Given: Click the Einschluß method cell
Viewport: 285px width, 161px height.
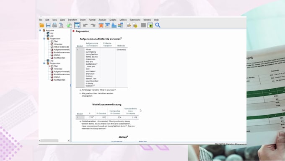Looking at the screenshot, I should point(122,50).
